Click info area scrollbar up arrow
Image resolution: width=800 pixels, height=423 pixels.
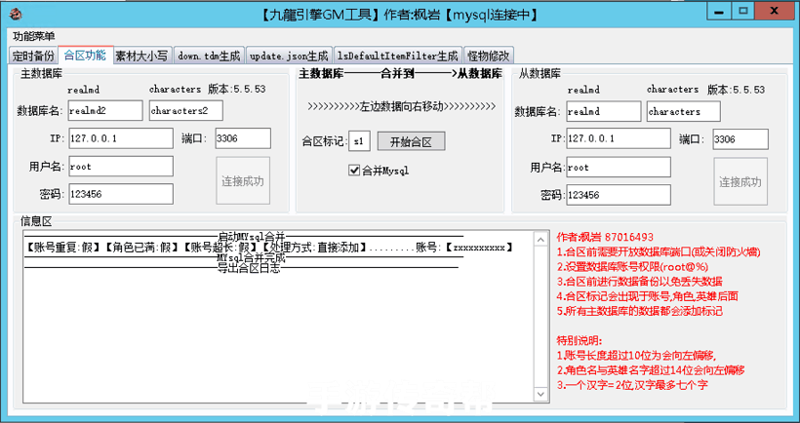[540, 239]
